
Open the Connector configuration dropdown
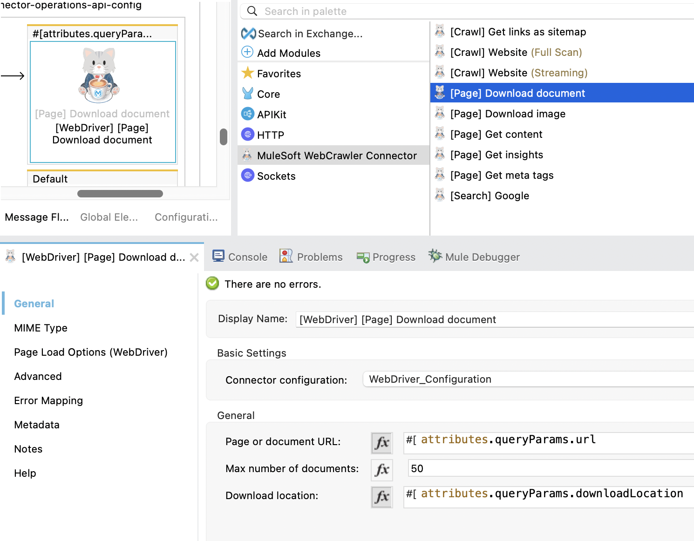coord(528,379)
